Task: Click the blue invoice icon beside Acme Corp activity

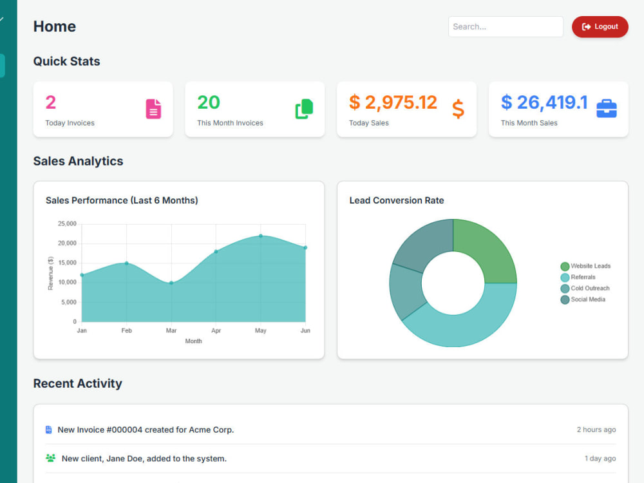Action: click(x=48, y=430)
